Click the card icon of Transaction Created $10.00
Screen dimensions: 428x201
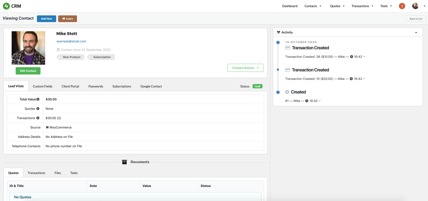click(x=288, y=48)
